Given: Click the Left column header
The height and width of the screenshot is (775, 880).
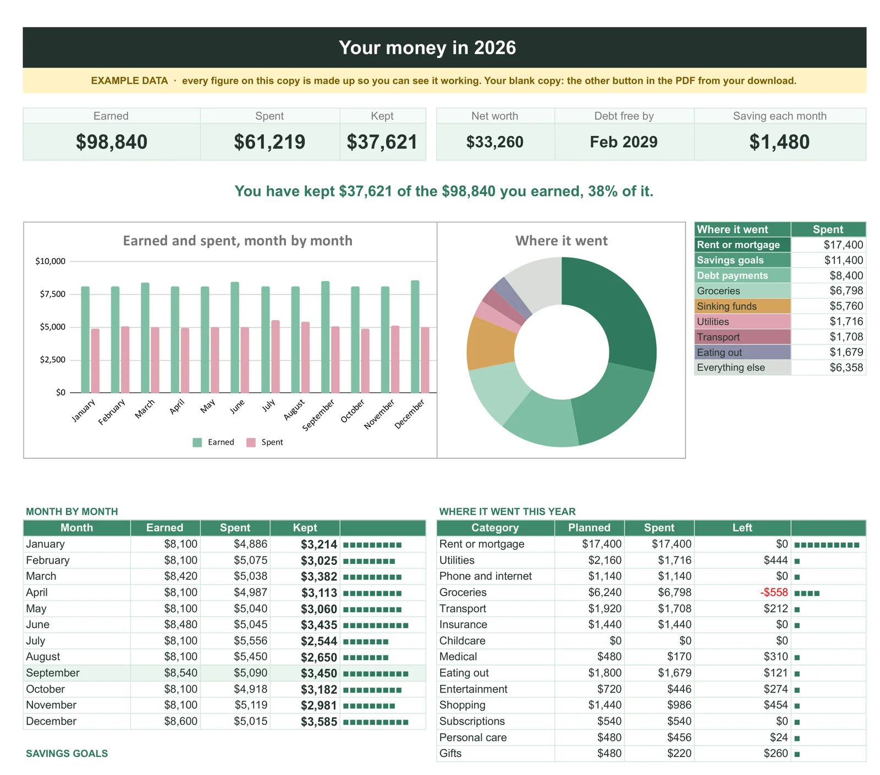Looking at the screenshot, I should pyautogui.click(x=742, y=528).
